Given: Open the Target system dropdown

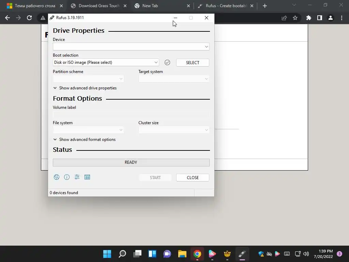Looking at the screenshot, I should (x=174, y=79).
